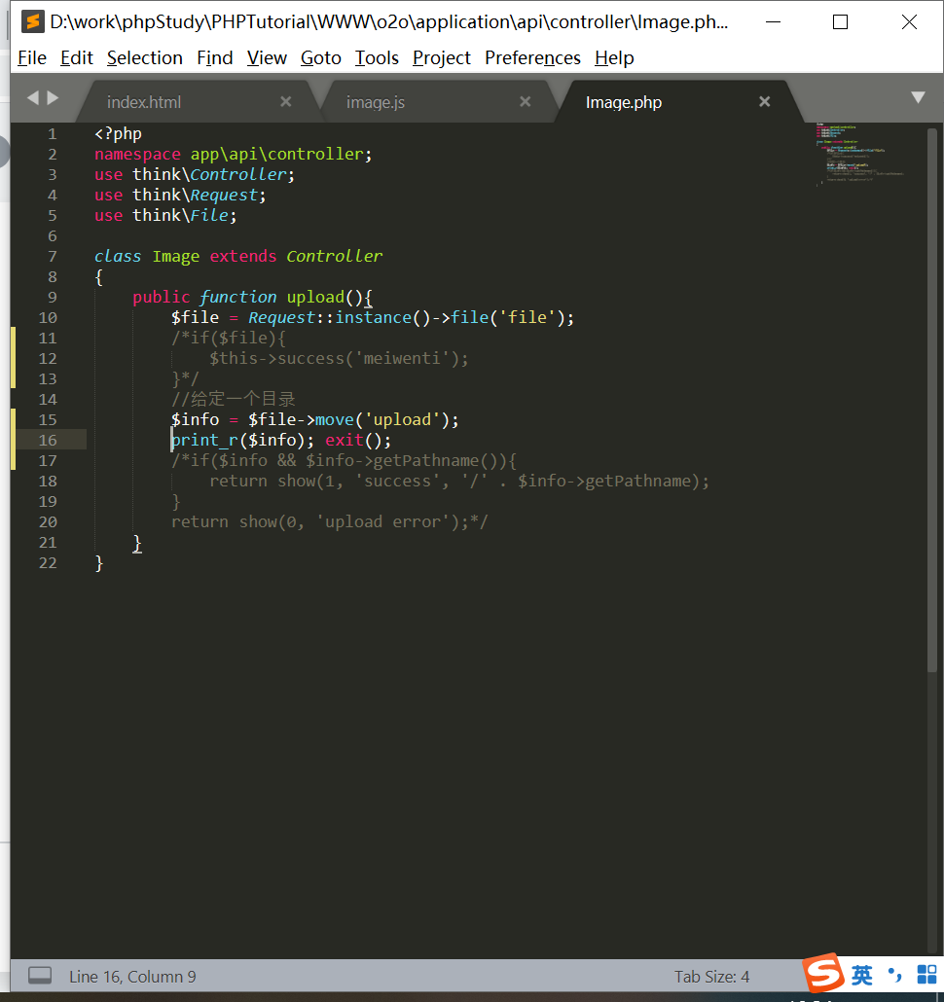Screen dimensions: 944x1002
Task: Open the Tools menu
Action: point(377,58)
